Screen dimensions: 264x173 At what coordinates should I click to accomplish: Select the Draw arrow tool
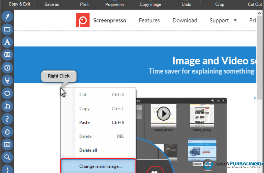click(x=7, y=17)
